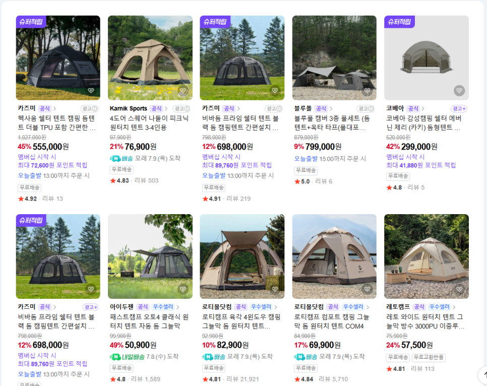The image size is (487, 386).
Task: Save 블루폴 캠버 3종 풀세트 with heart icon
Action: (x=367, y=90)
